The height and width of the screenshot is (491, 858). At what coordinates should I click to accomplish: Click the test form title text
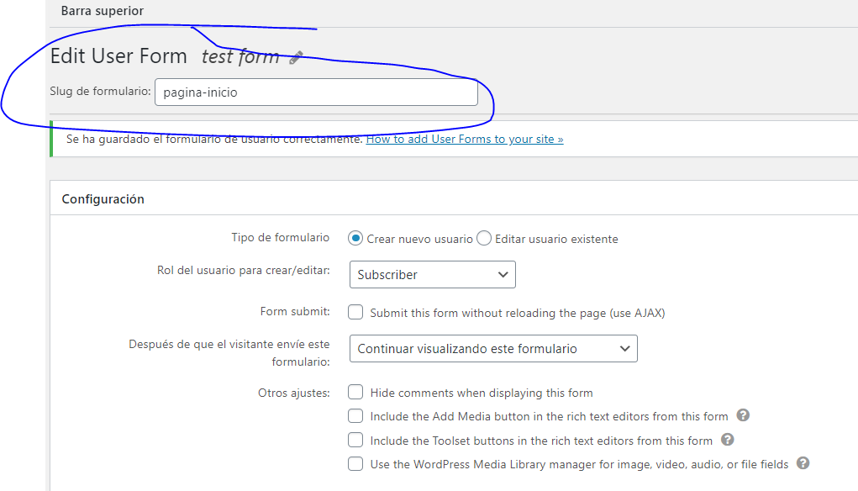240,56
